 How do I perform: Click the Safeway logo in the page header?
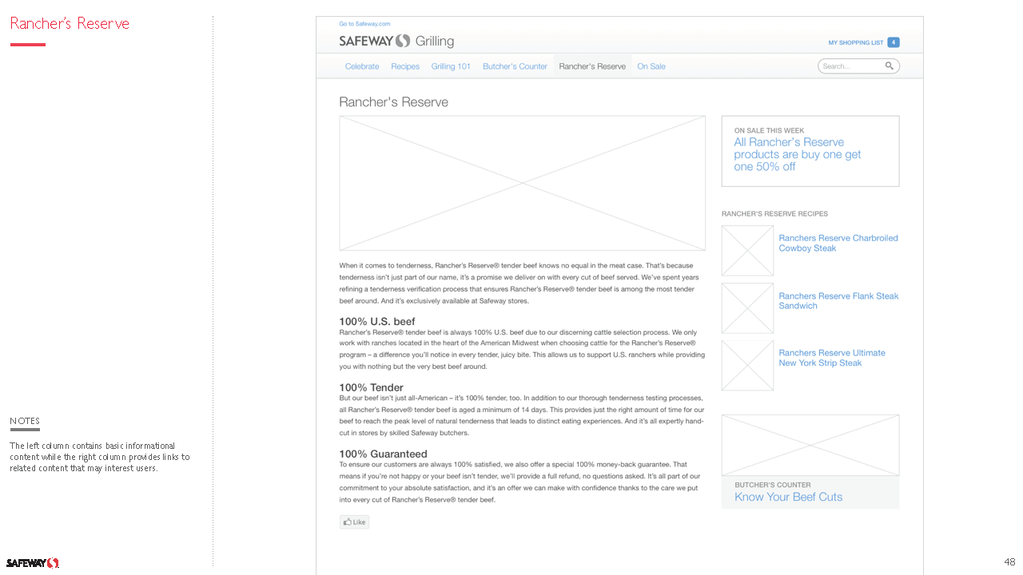coord(374,41)
